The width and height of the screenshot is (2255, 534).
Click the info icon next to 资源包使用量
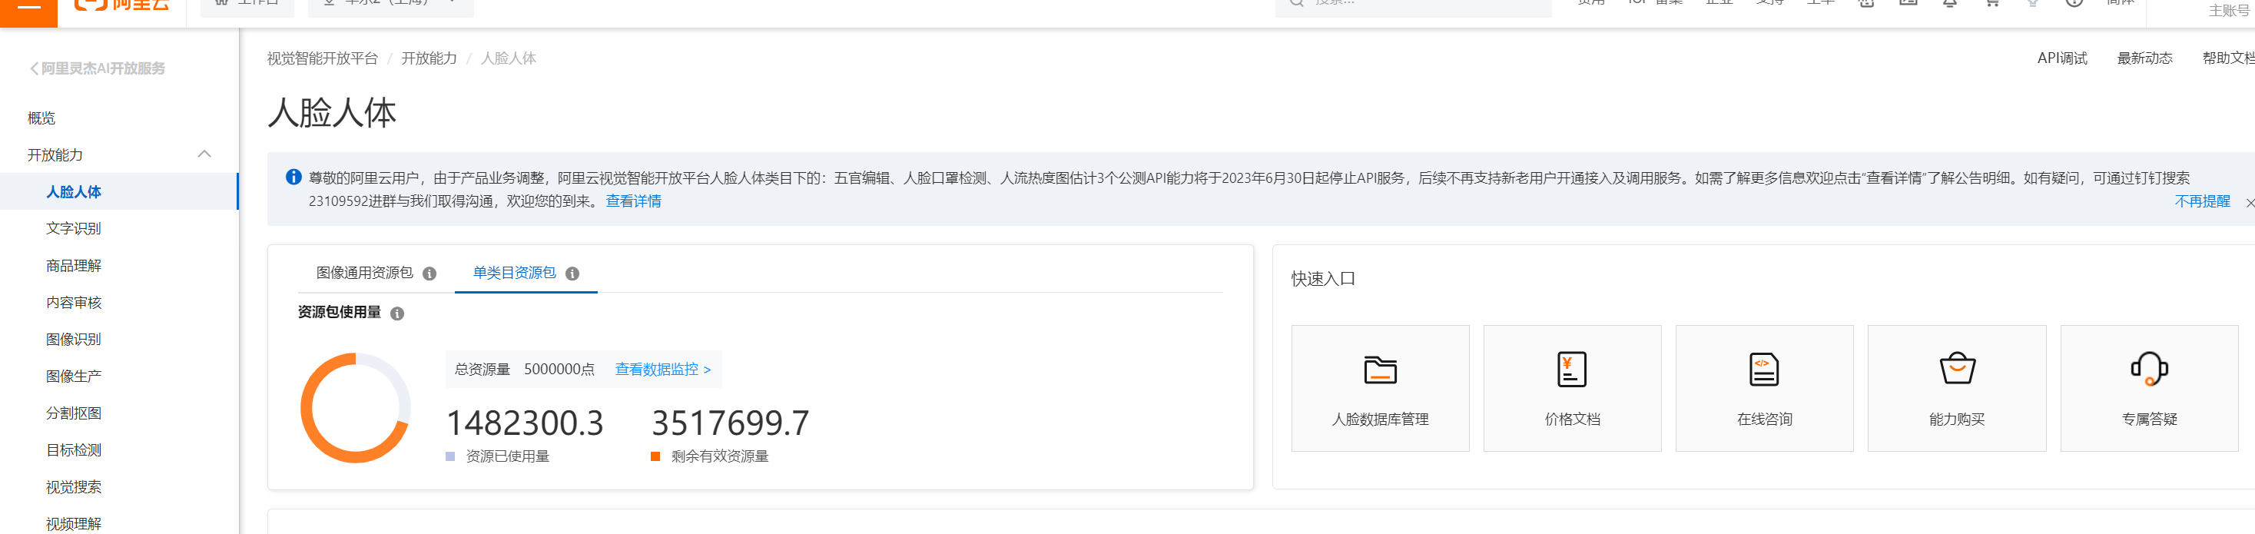[x=397, y=313]
